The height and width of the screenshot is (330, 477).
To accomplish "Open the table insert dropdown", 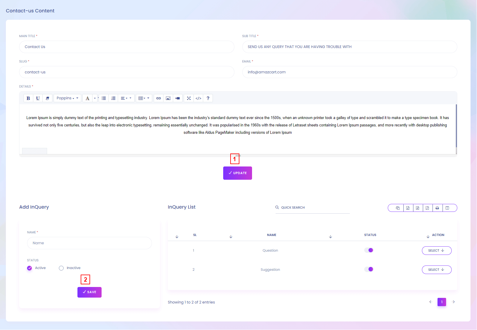I will [144, 98].
